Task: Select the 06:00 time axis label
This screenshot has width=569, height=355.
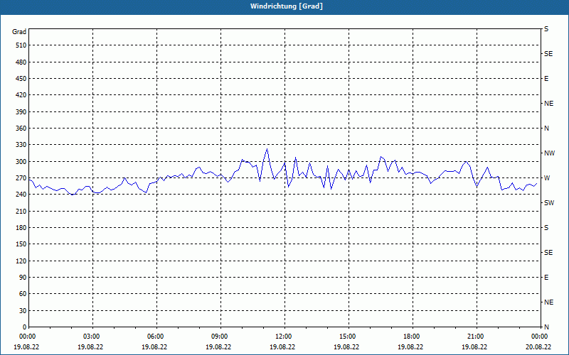Action: [x=156, y=337]
